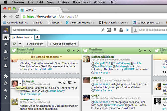Click the #PJNET hashtag

(129, 69)
